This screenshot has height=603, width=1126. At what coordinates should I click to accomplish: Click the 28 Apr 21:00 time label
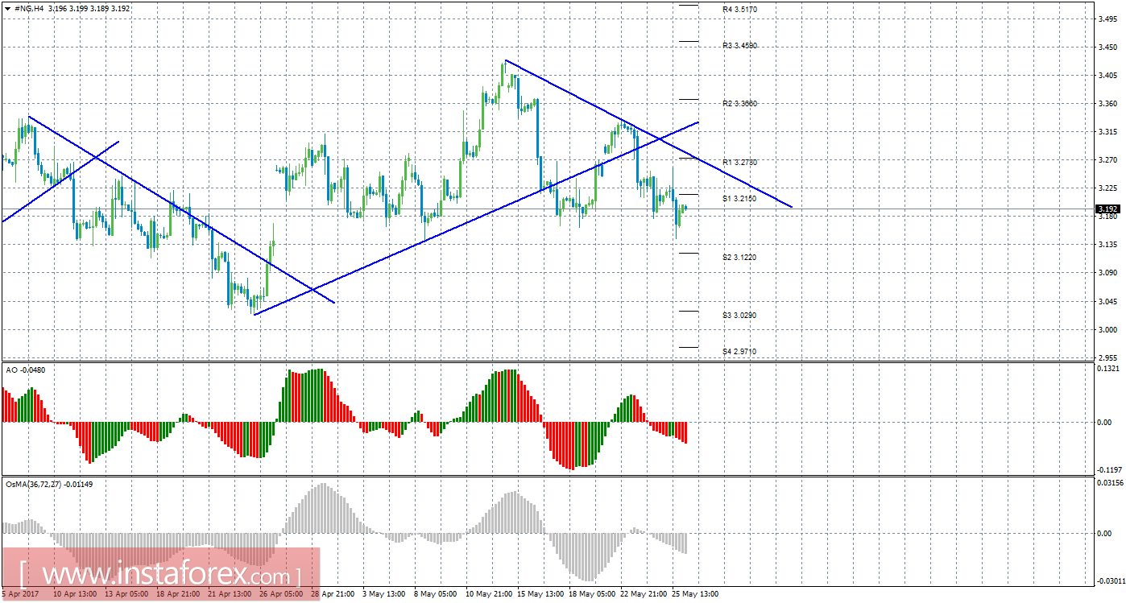pyautogui.click(x=333, y=594)
